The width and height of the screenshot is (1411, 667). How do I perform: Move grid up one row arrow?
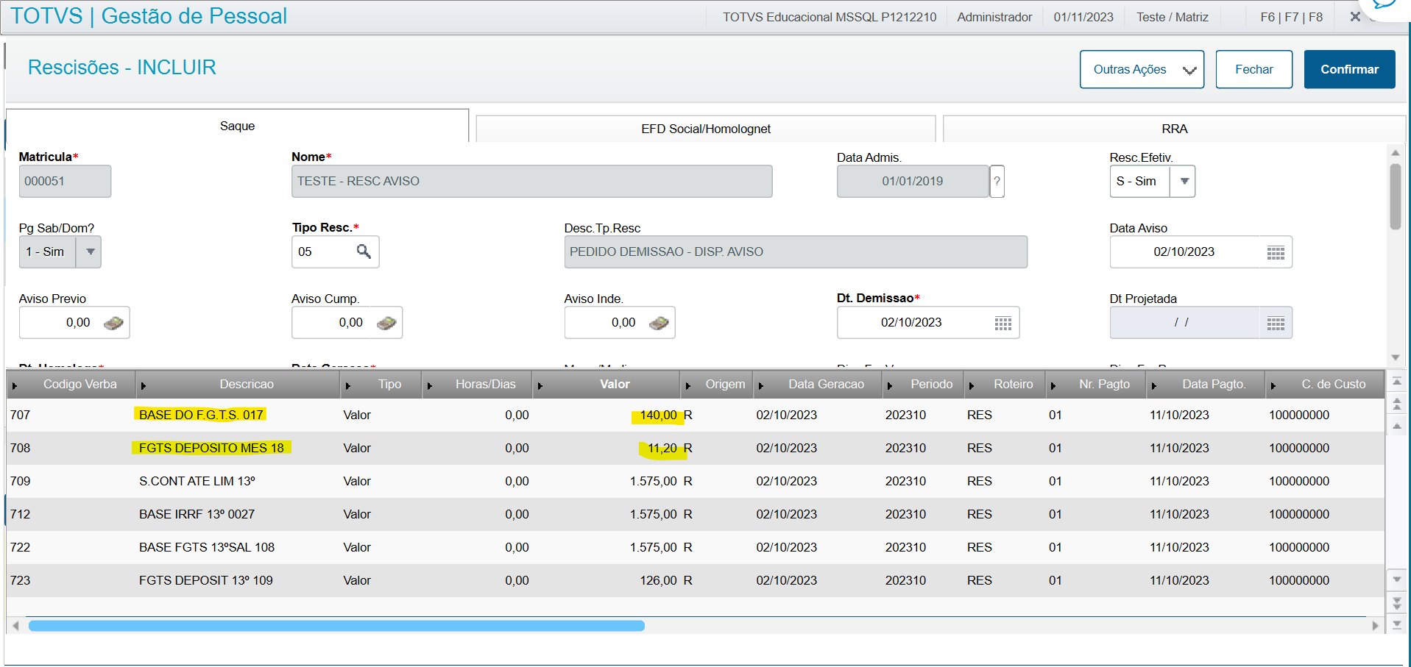(1397, 426)
